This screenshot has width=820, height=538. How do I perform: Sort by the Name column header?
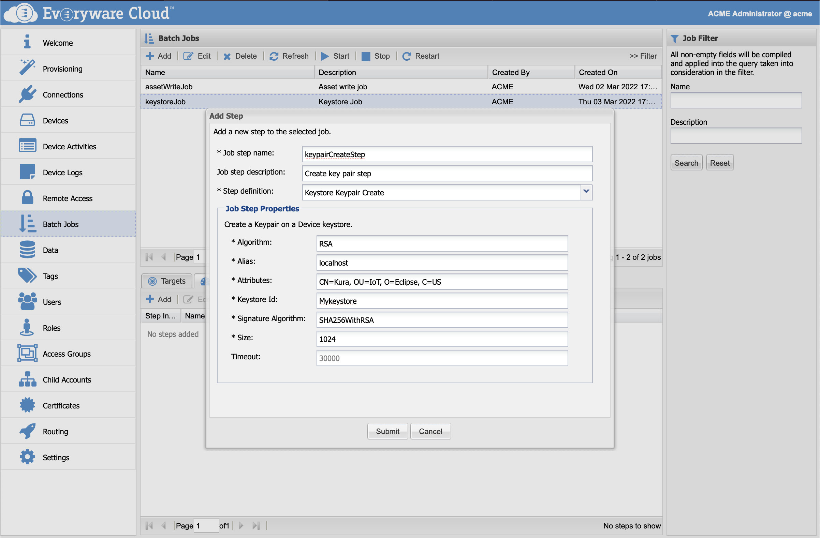click(228, 72)
